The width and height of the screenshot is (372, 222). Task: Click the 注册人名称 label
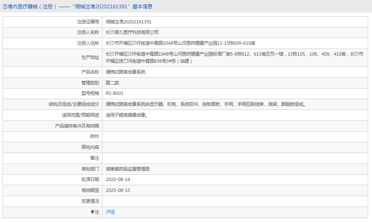(x=88, y=32)
